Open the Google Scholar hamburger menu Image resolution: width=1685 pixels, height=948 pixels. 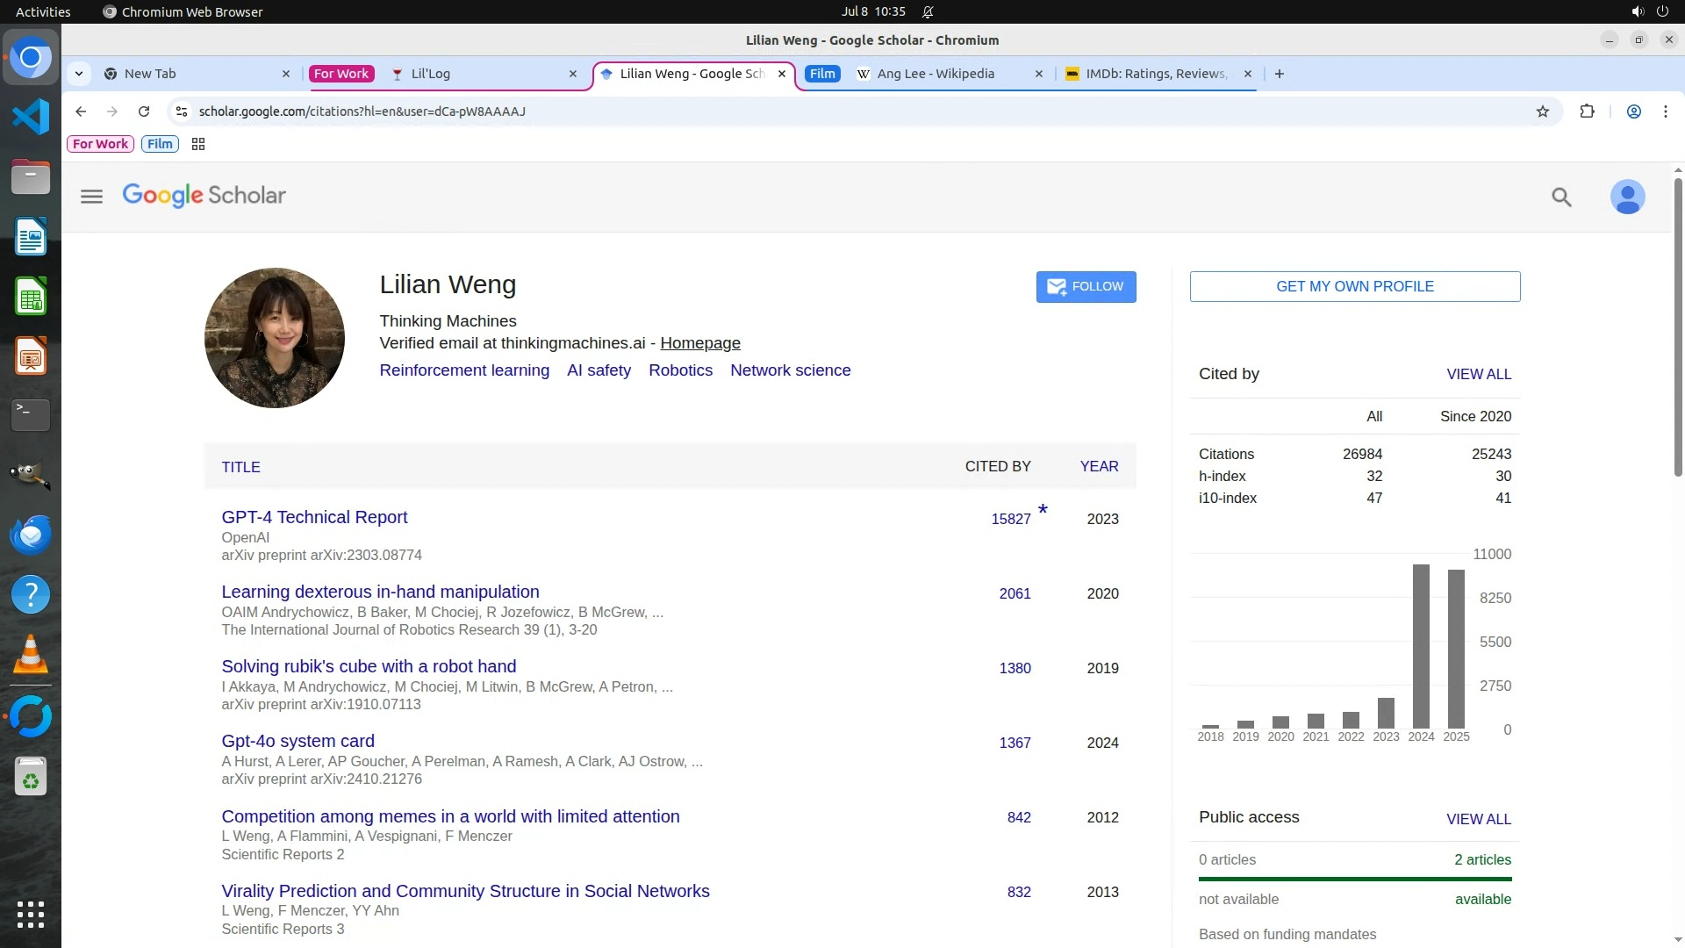click(91, 197)
